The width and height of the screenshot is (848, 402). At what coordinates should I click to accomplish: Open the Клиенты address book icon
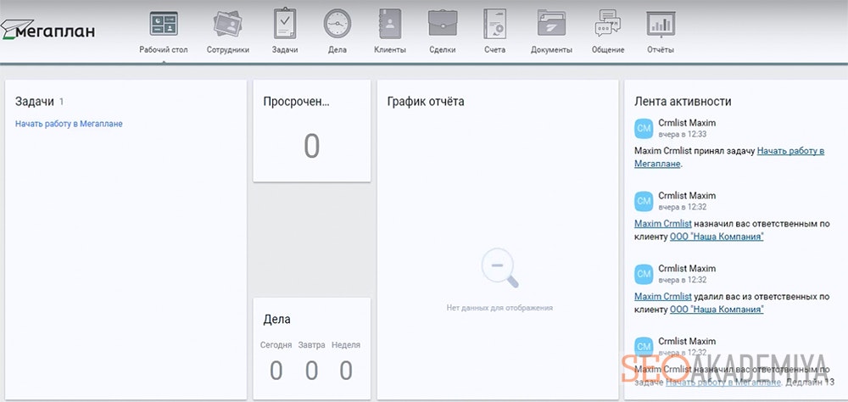click(x=390, y=23)
